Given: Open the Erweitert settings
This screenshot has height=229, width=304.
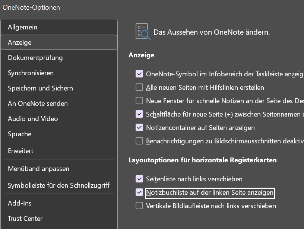Looking at the screenshot, I should [59, 151].
